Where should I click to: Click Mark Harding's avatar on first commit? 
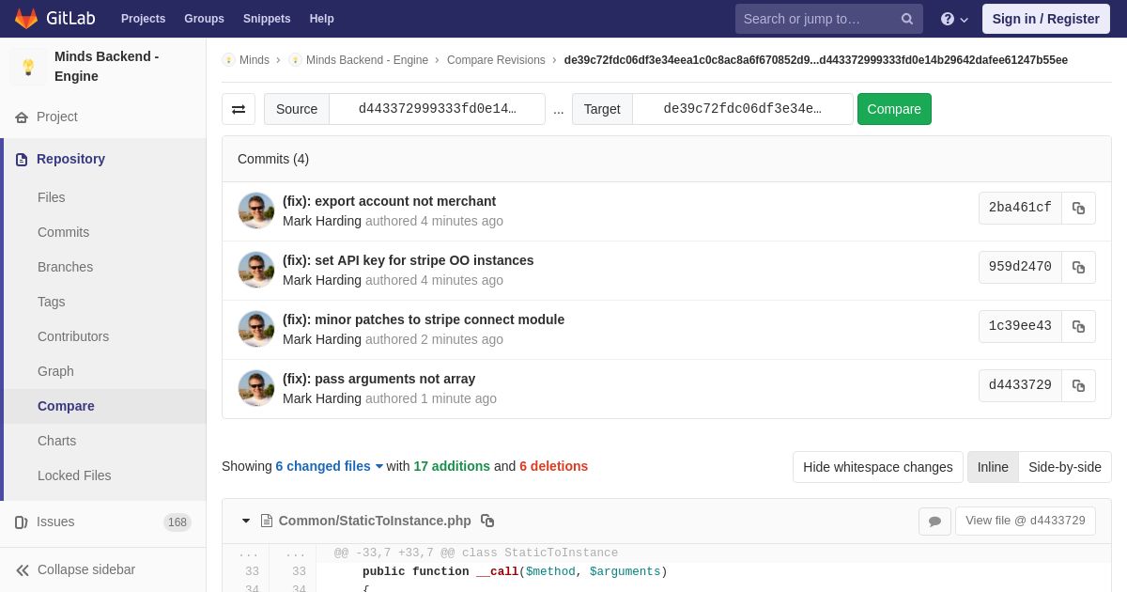[x=256, y=210]
